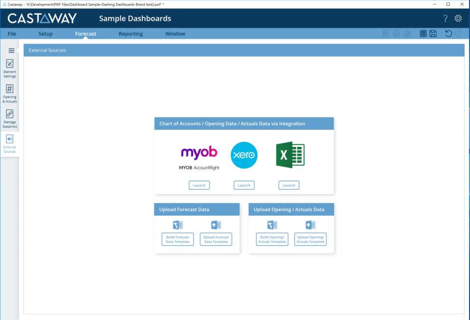
Task: Minimize the Castaway window
Action: click(x=435, y=4)
